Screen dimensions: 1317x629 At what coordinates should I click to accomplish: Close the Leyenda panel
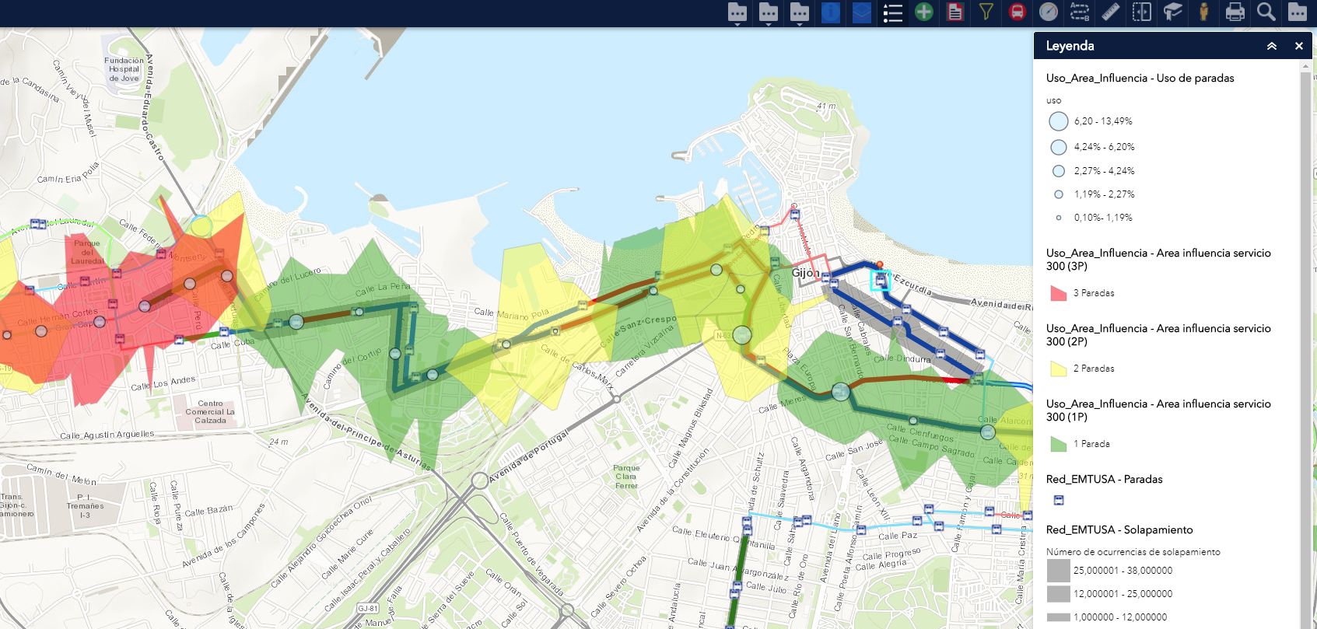pyautogui.click(x=1298, y=46)
